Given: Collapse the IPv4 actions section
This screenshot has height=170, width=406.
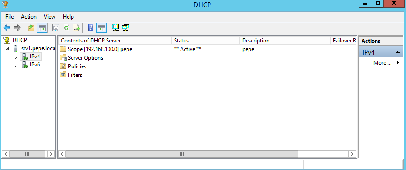Looking at the screenshot, I should point(397,52).
